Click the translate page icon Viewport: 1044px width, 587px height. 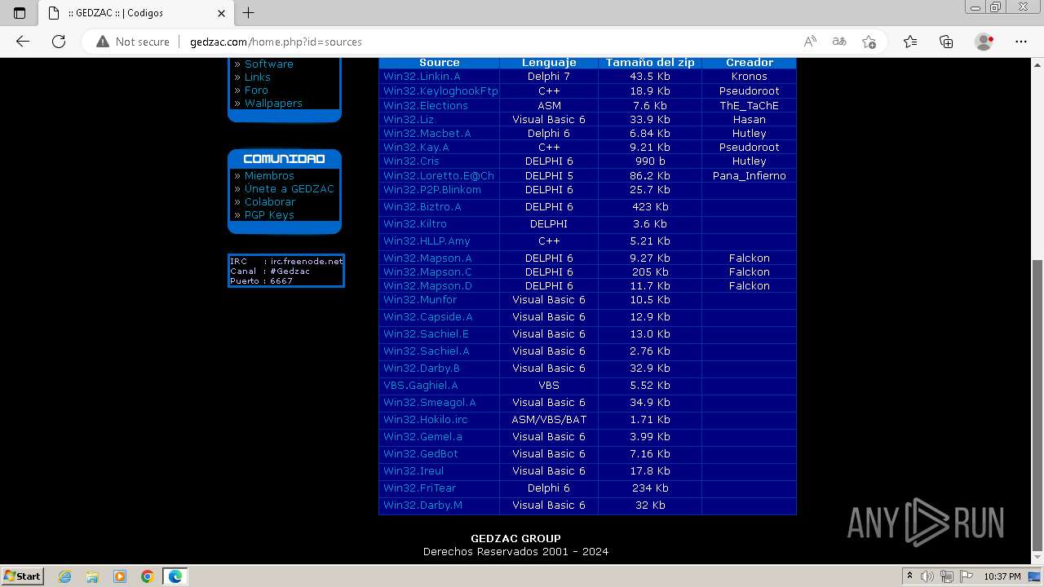(838, 42)
